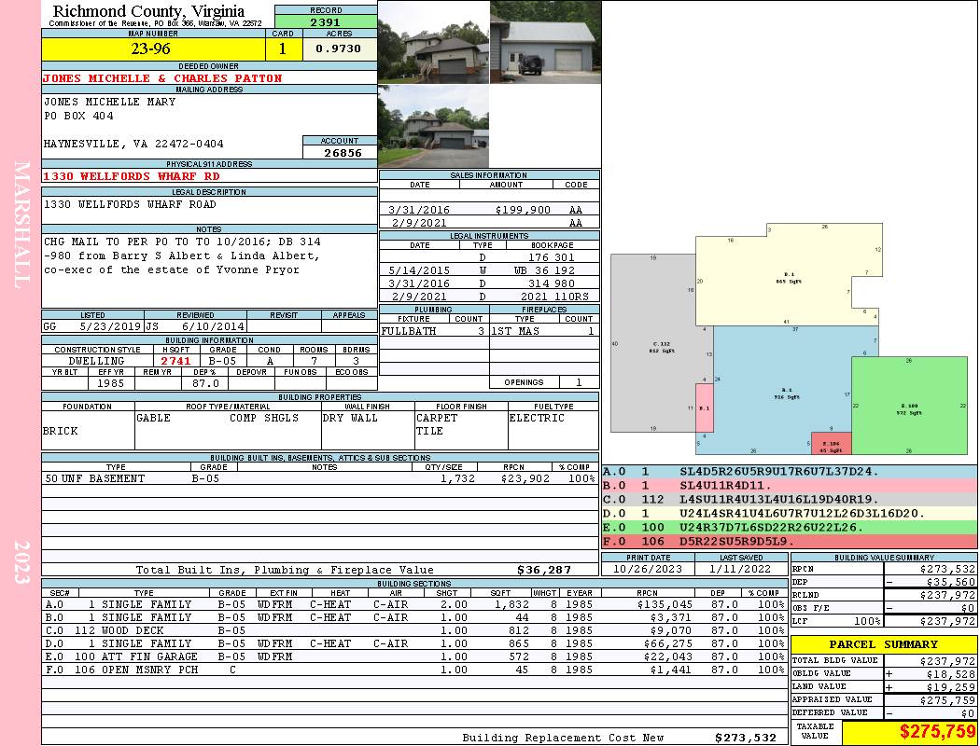The image size is (980, 746).
Task: Click summary RPCN value $273,532
Action: [947, 569]
